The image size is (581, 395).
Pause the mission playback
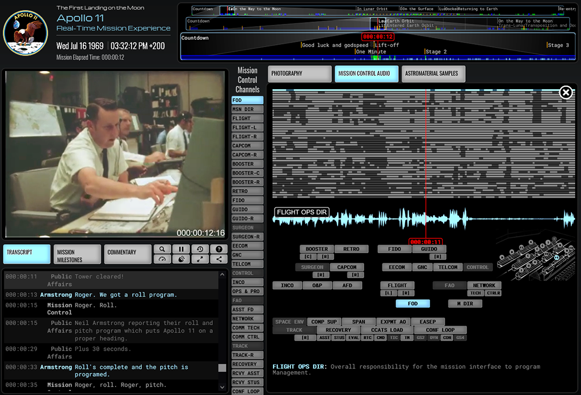pyautogui.click(x=181, y=249)
